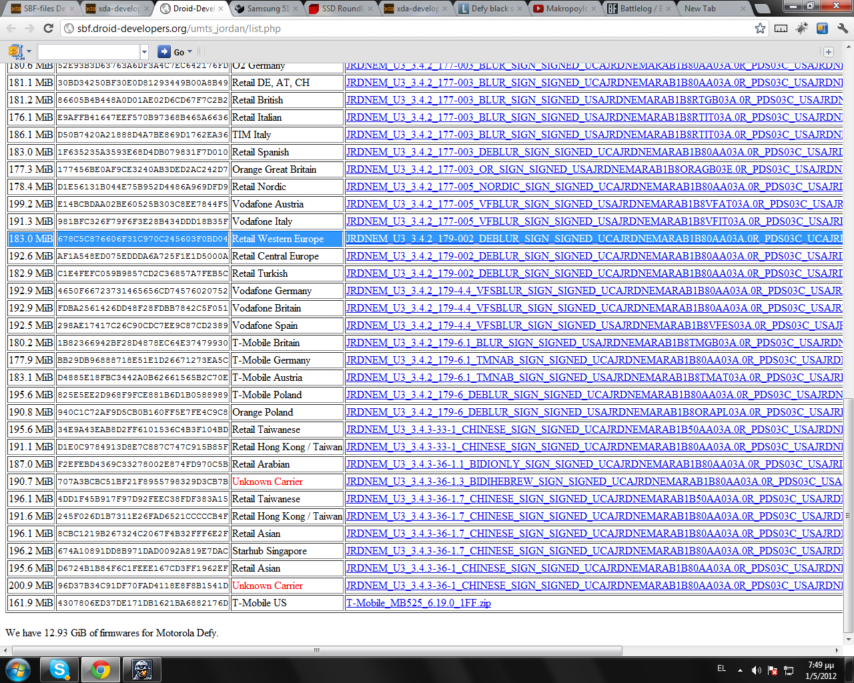Click the extension icon right of the star
Image resolution: width=854 pixels, height=683 pixels.
coord(781,28)
